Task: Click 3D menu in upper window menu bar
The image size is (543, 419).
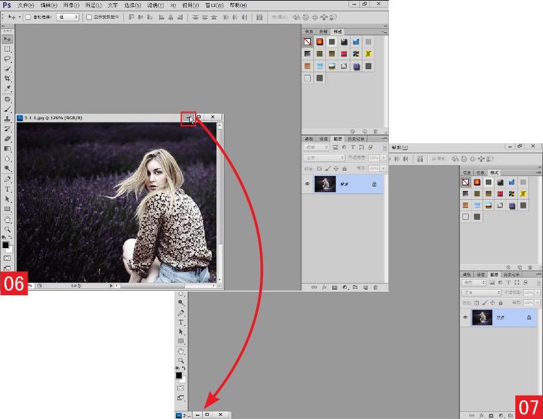Action: tap(173, 5)
